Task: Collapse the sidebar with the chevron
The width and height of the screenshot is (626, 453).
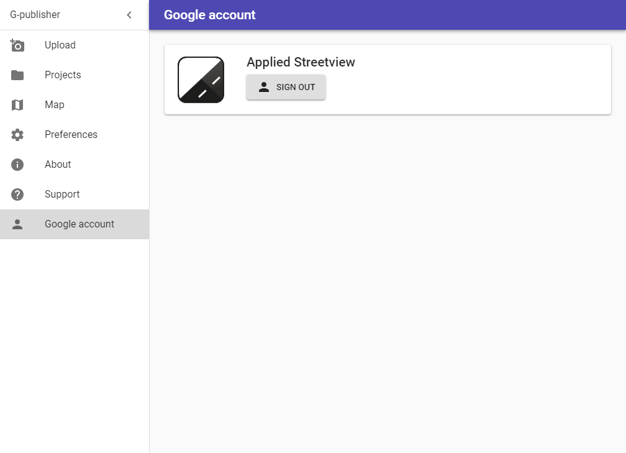Action: click(129, 15)
